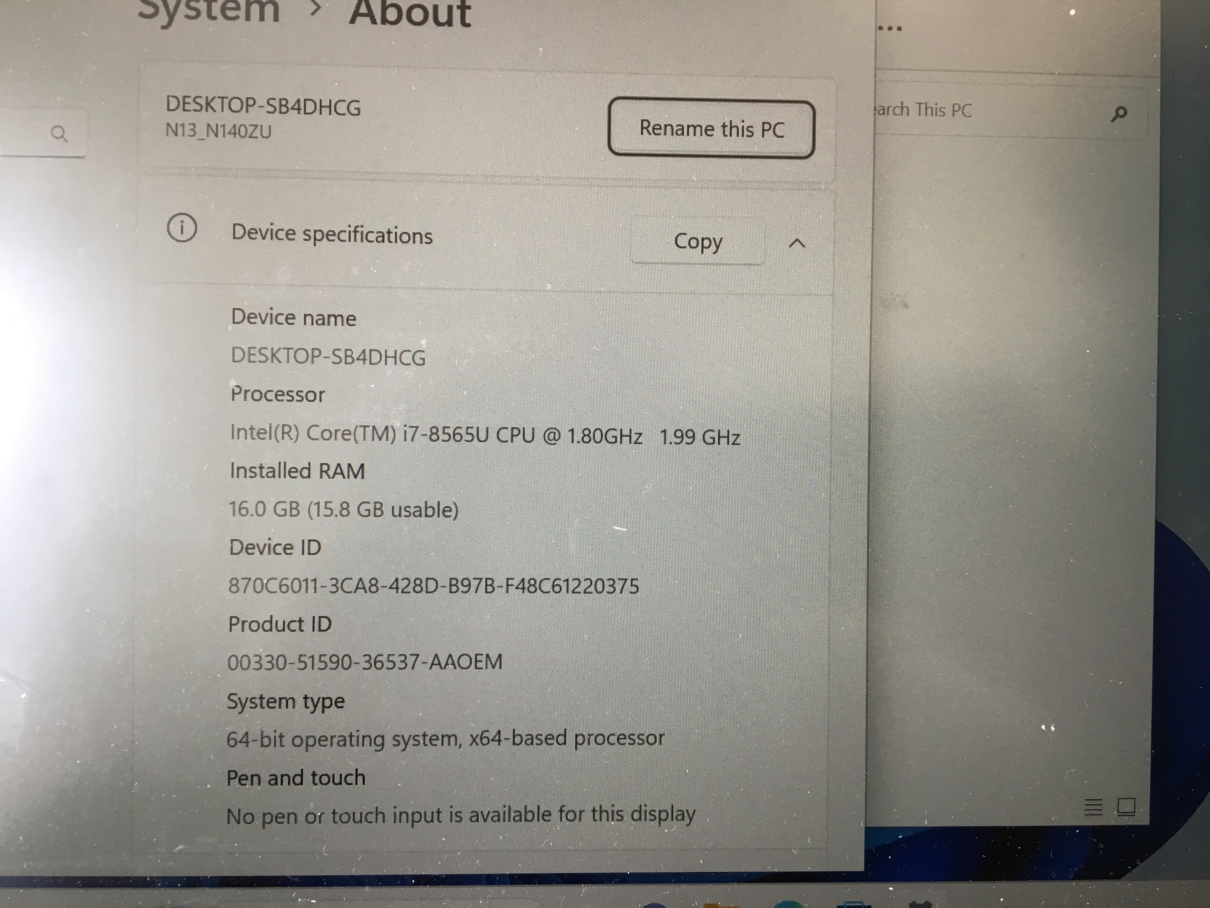Select the Intel Core i7-8565U processor value
This screenshot has width=1210, height=908.
485,435
